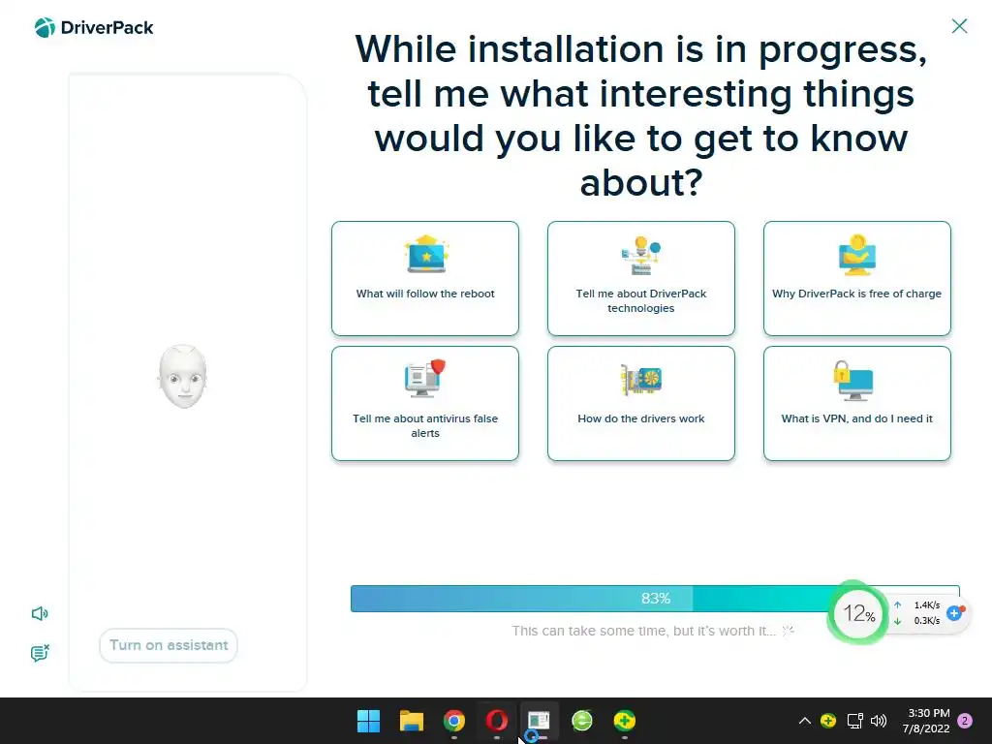Click the 83% installation progress bar
The width and height of the screenshot is (992, 744).
click(655, 599)
